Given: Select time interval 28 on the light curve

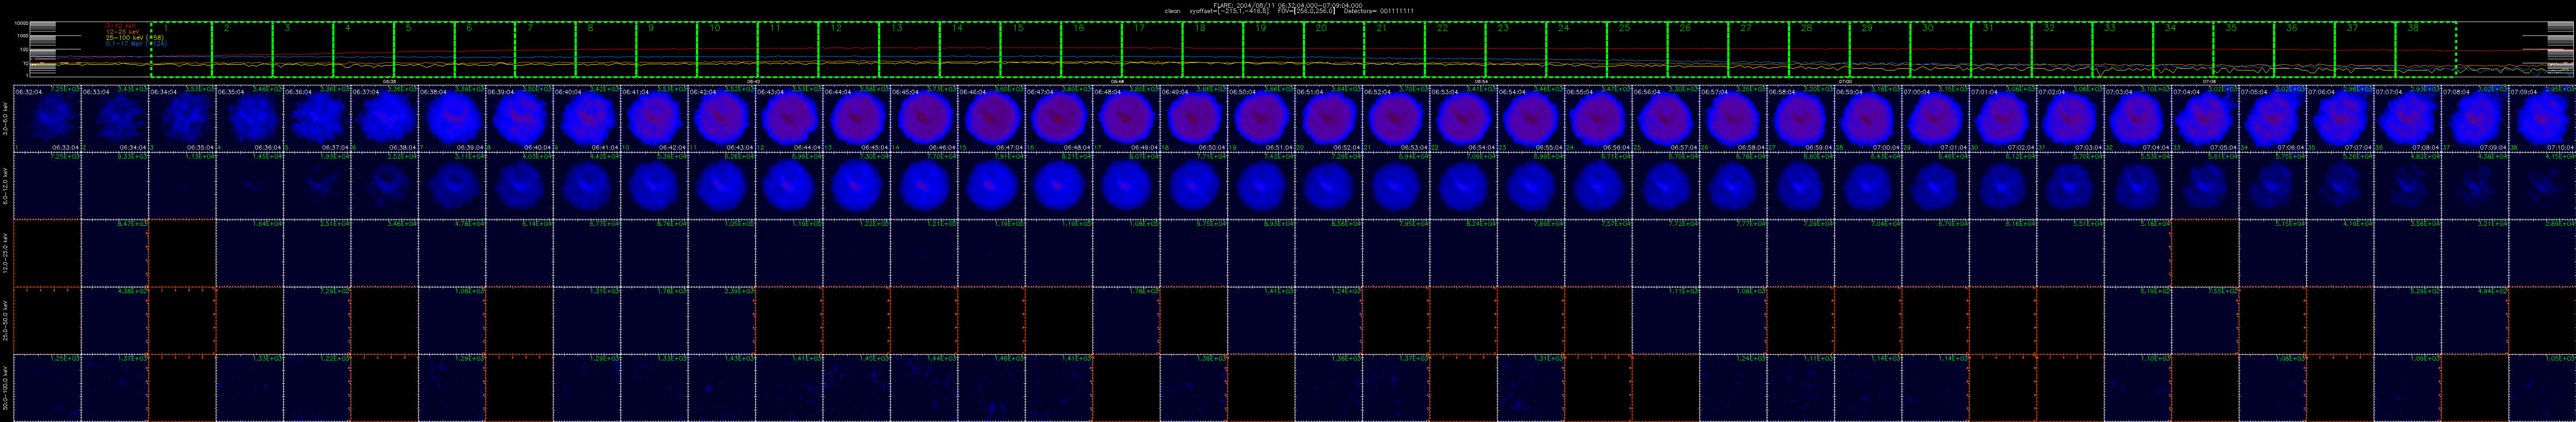Looking at the screenshot, I should [1819, 49].
